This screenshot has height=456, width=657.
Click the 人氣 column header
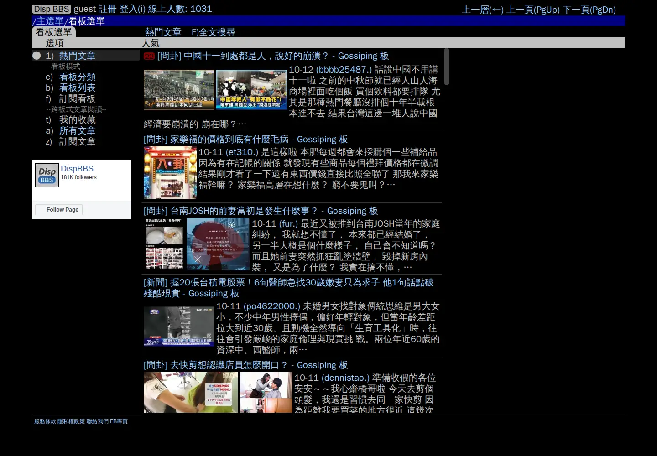click(x=151, y=43)
